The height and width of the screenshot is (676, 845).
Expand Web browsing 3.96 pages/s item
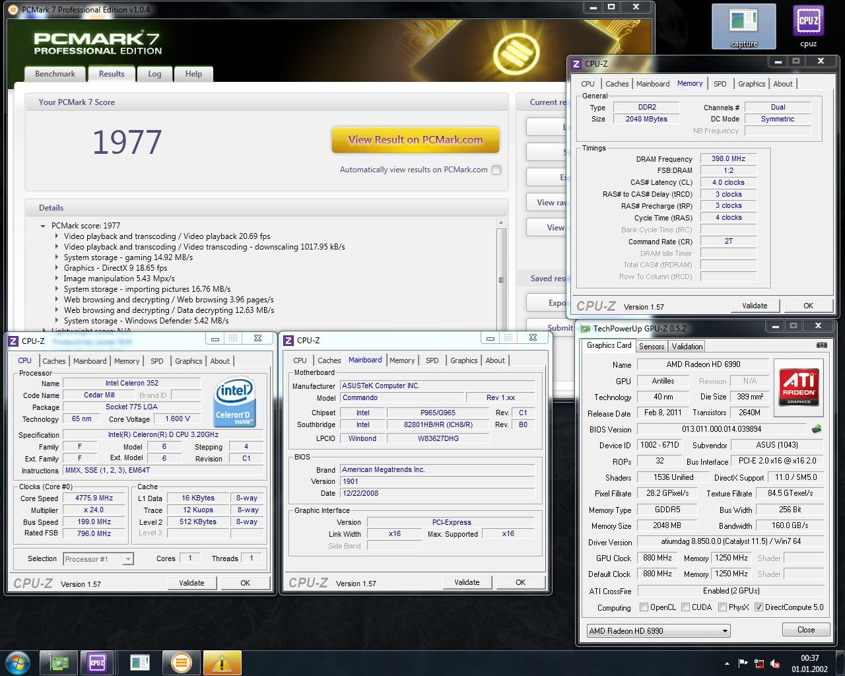coord(57,300)
